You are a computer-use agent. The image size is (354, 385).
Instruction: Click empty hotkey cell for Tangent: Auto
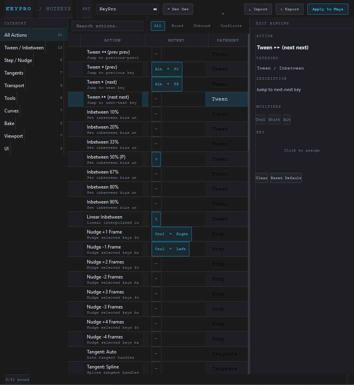pyautogui.click(x=156, y=354)
